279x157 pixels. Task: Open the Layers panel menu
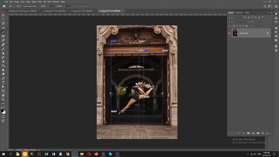coord(272,13)
